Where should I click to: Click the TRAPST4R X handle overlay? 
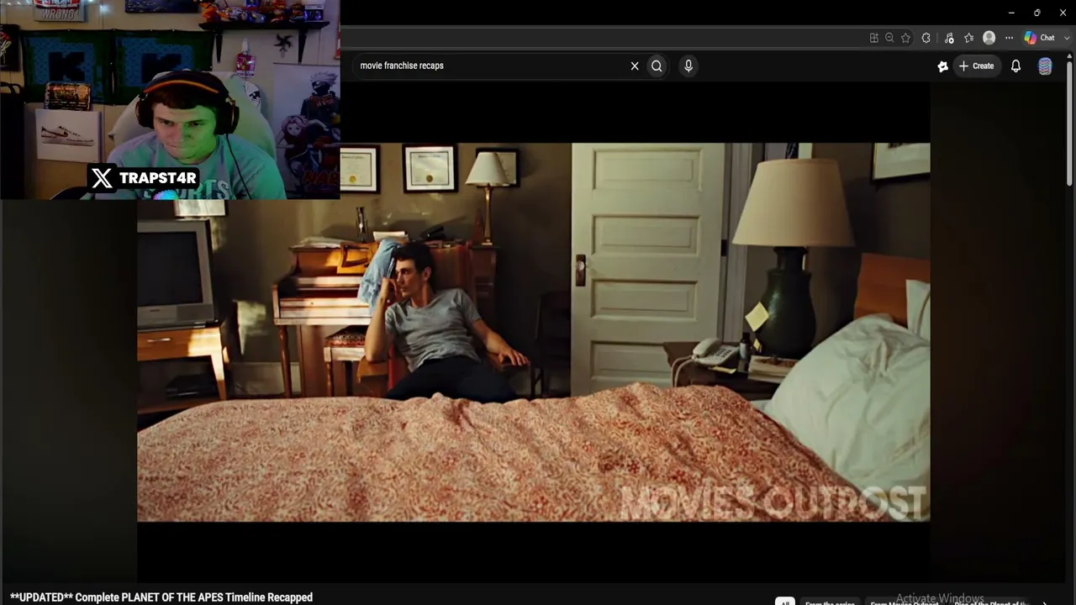144,178
